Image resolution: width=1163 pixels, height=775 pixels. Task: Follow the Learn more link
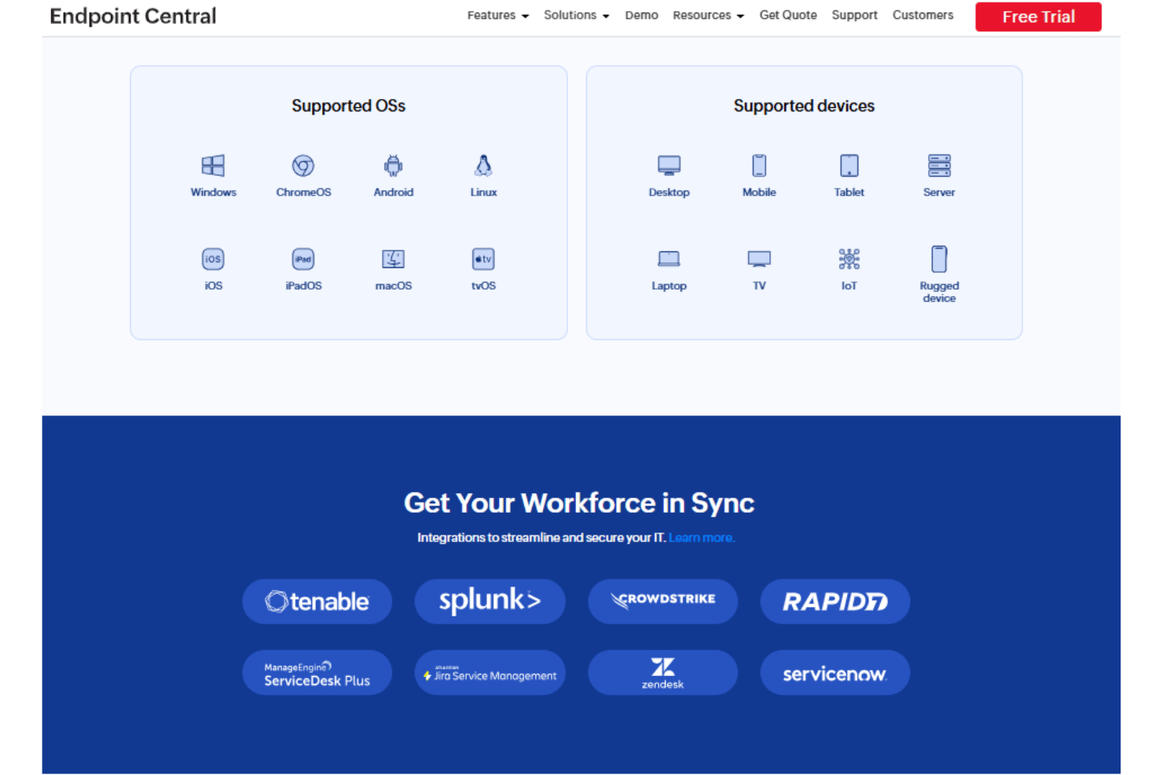point(702,538)
